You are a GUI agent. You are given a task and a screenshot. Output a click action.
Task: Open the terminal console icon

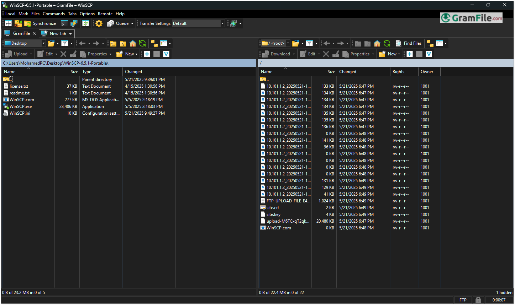point(64,23)
